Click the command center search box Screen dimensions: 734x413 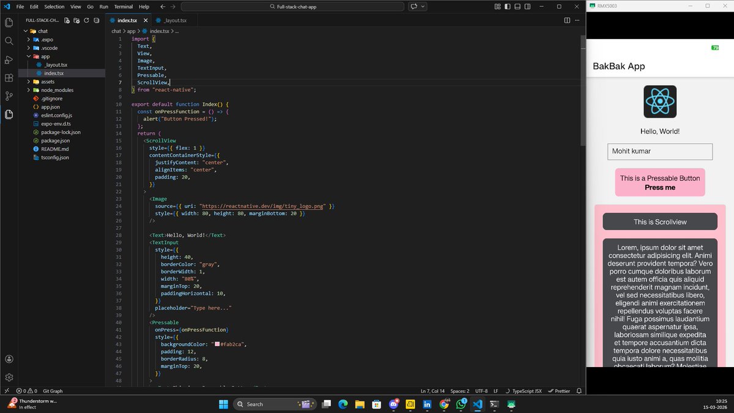point(292,7)
